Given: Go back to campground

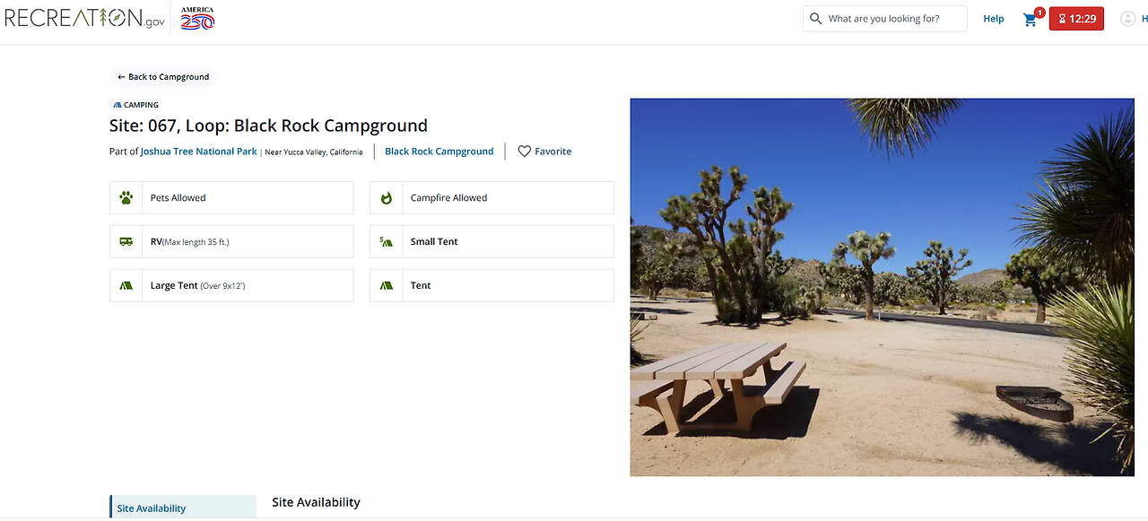Looking at the screenshot, I should pos(163,77).
